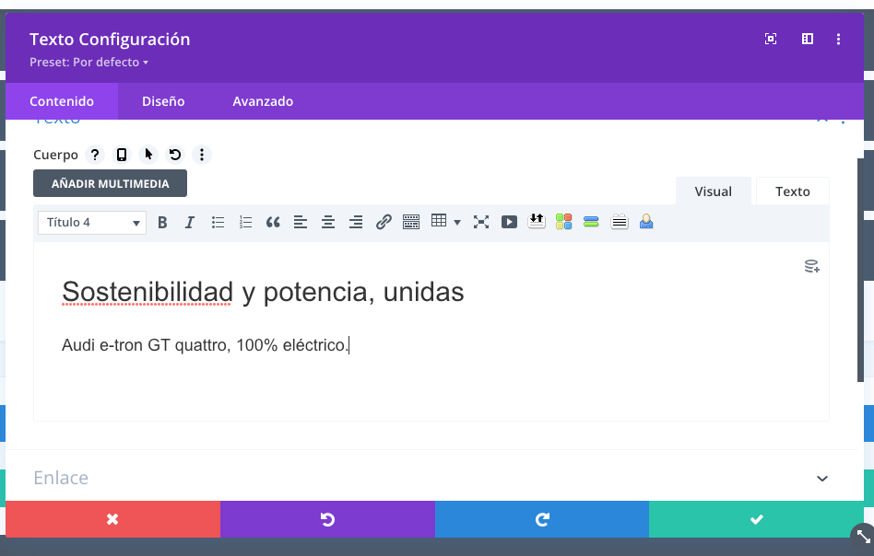Click Añadir Multimedia button
Image resolution: width=874 pixels, height=556 pixels.
110,184
